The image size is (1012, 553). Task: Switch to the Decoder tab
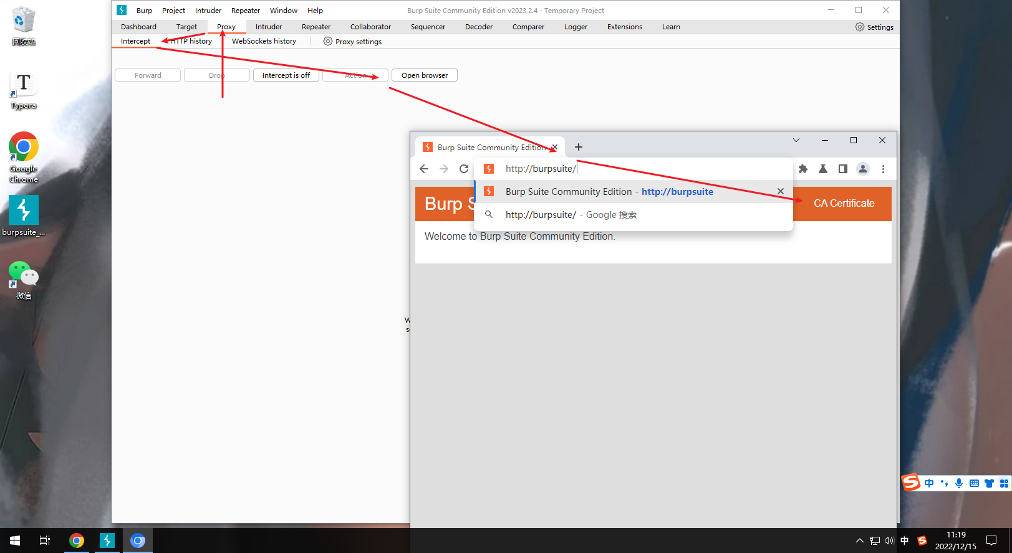[479, 27]
